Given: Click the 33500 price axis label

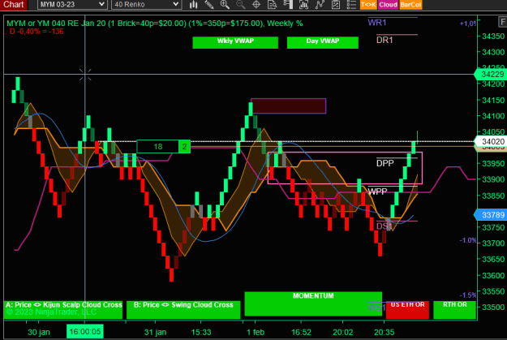Looking at the screenshot, I should 493,307.
